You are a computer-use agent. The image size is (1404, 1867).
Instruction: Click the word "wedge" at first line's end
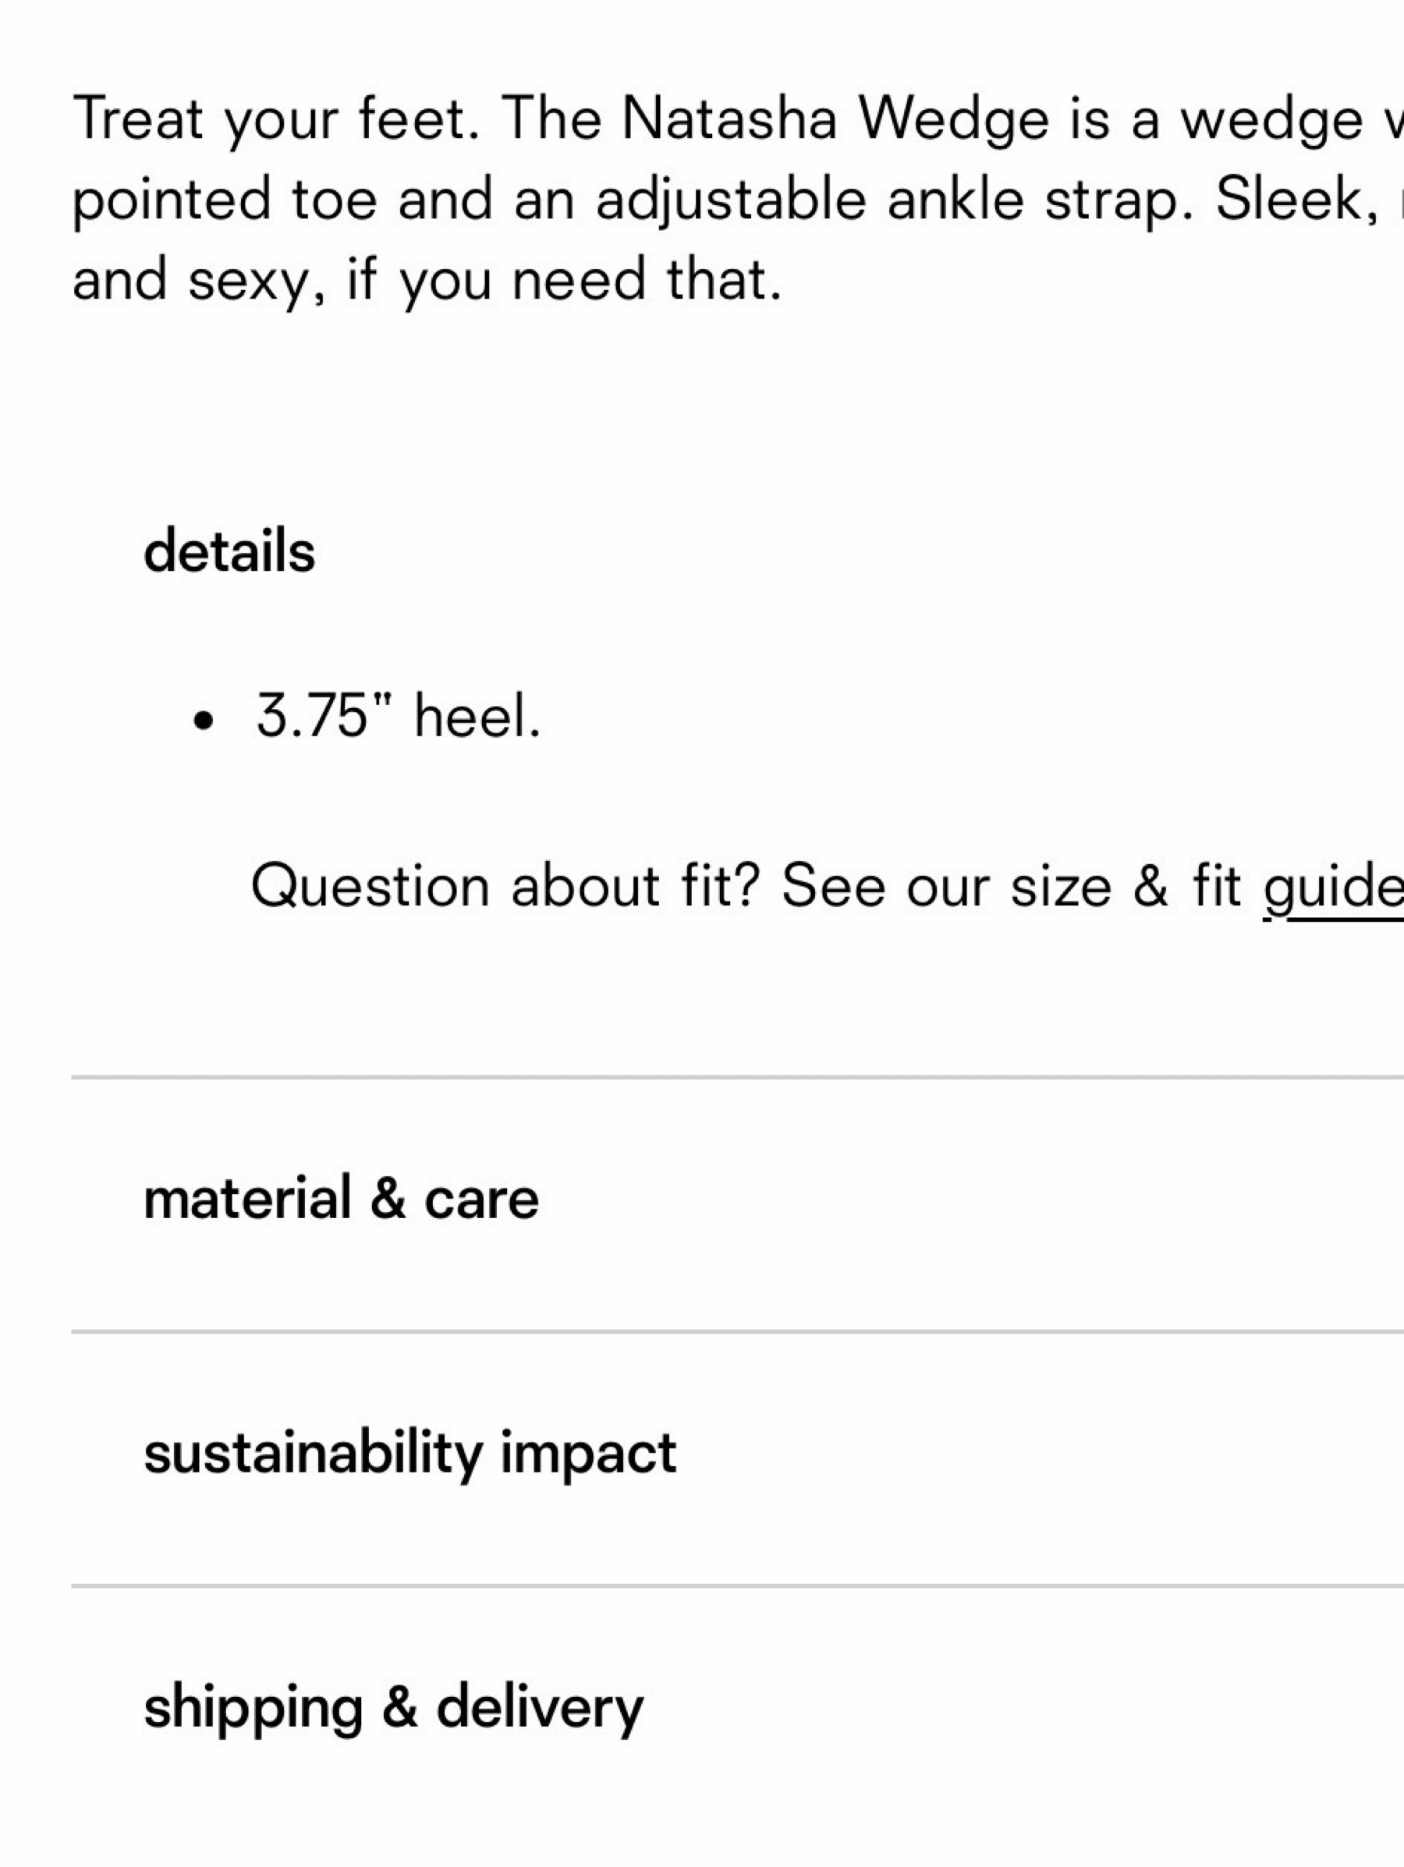click(x=1271, y=119)
